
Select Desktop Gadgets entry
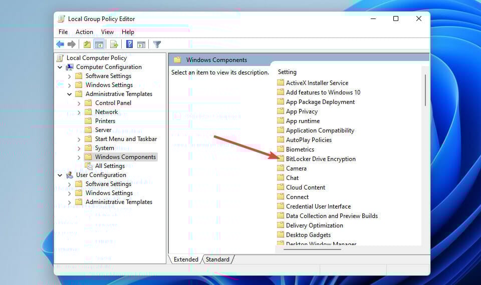(x=308, y=234)
